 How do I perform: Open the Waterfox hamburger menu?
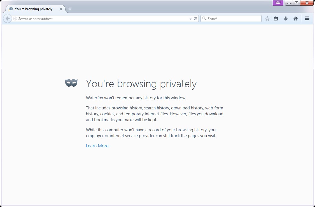click(307, 19)
